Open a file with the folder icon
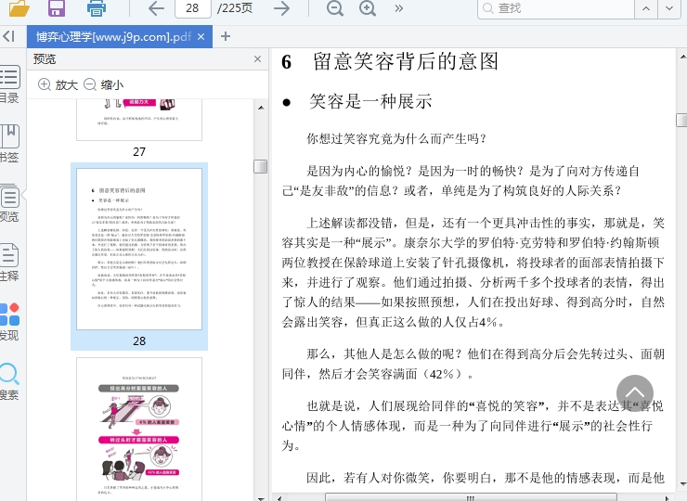 [19, 7]
